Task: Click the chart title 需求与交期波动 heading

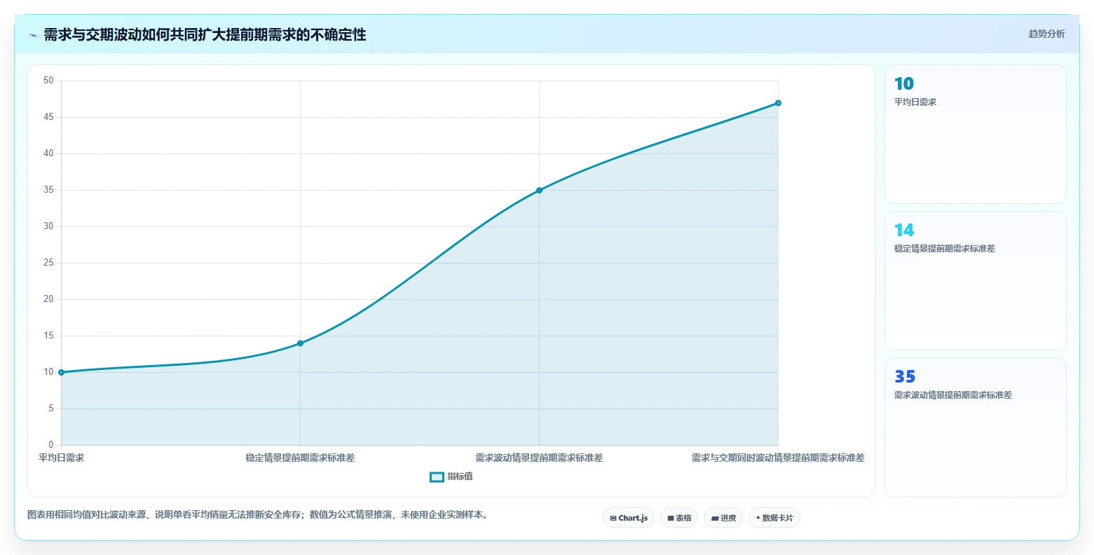Action: click(205, 34)
